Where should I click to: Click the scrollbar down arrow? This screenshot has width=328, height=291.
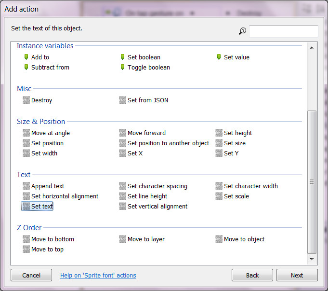(x=312, y=259)
